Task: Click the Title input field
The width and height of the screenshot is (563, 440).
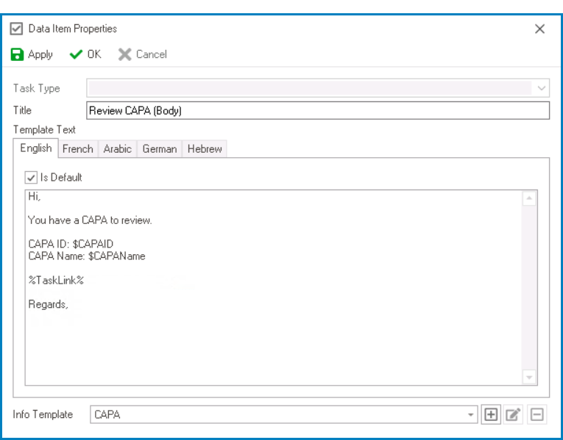Action: point(318,110)
